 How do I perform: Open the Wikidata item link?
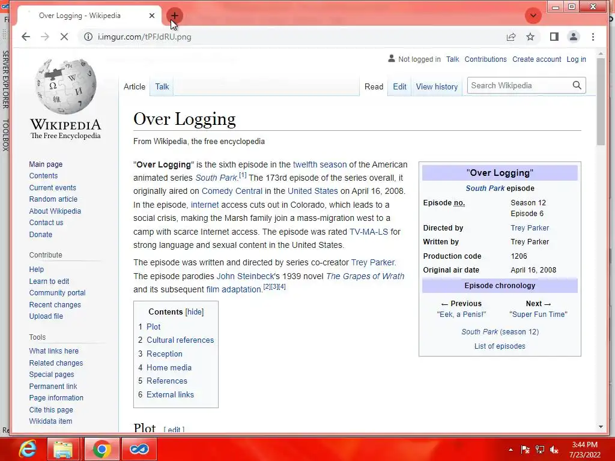point(50,421)
